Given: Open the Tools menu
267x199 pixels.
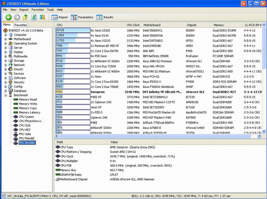Looking at the screenshot, I should (50, 10).
